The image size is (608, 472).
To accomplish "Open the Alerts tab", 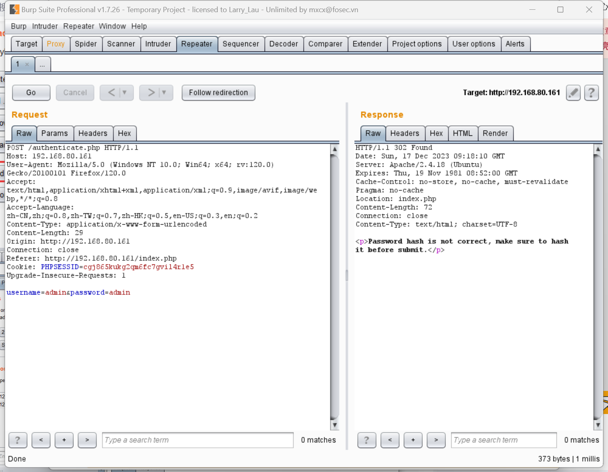I will click(515, 44).
